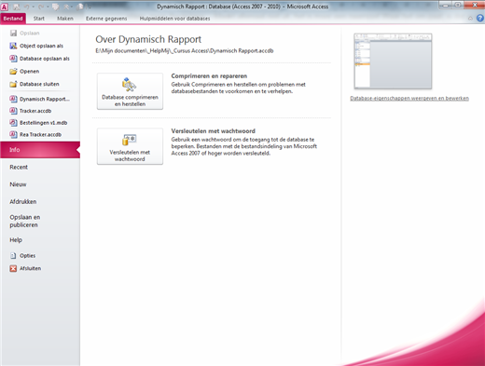The image size is (485, 366).
Task: Click the Rea Tracker.accdb file icon
Action: coord(13,134)
